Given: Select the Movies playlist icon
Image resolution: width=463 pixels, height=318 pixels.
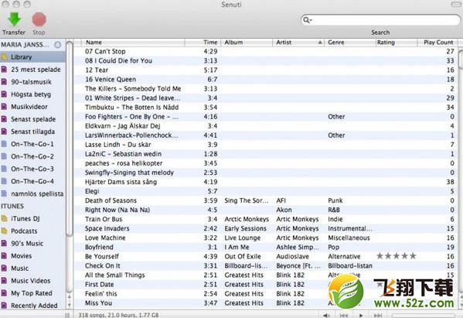Looking at the screenshot, I should point(4,255).
